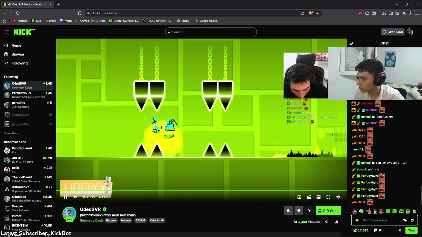
Task: Open the emote picker smiley icon
Action: point(412,220)
